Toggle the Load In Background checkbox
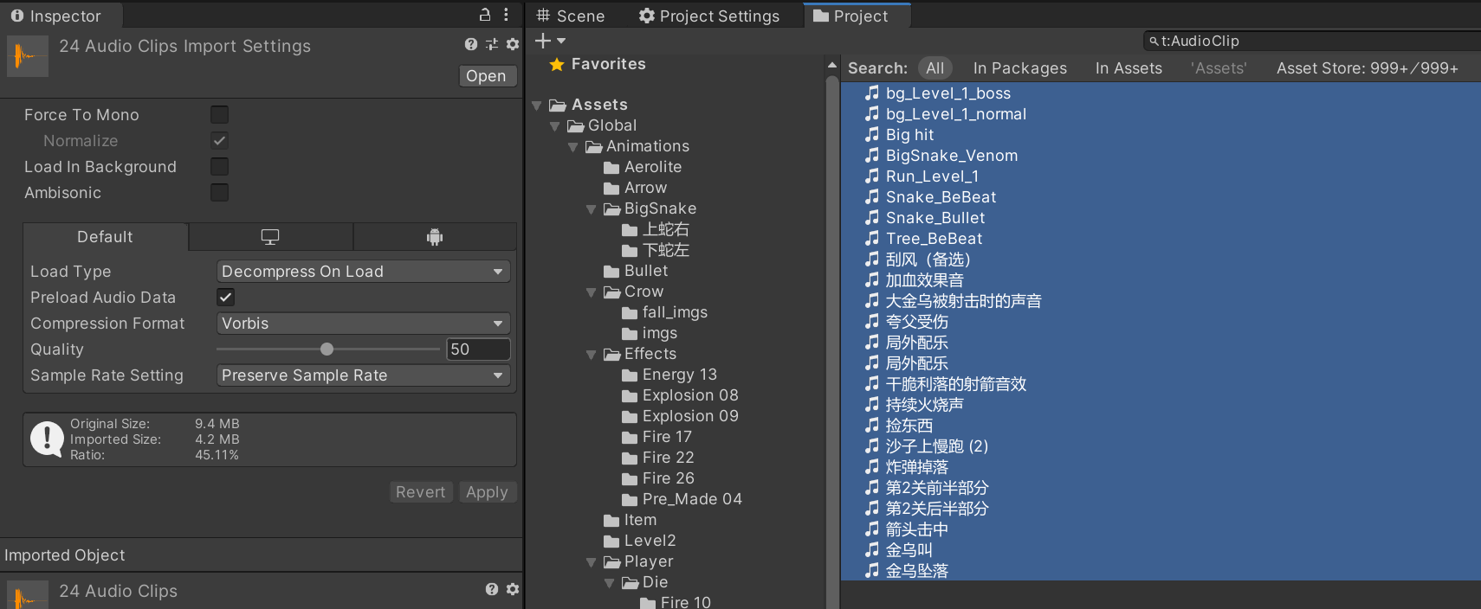Screen dimensions: 1481x609 pyautogui.click(x=220, y=167)
